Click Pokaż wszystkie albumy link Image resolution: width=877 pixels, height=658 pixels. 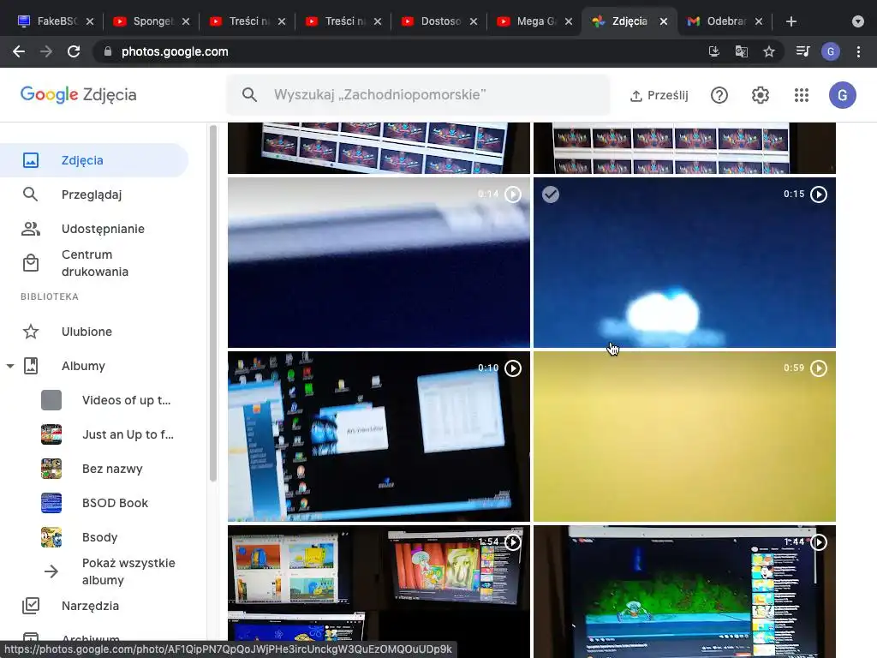(128, 571)
